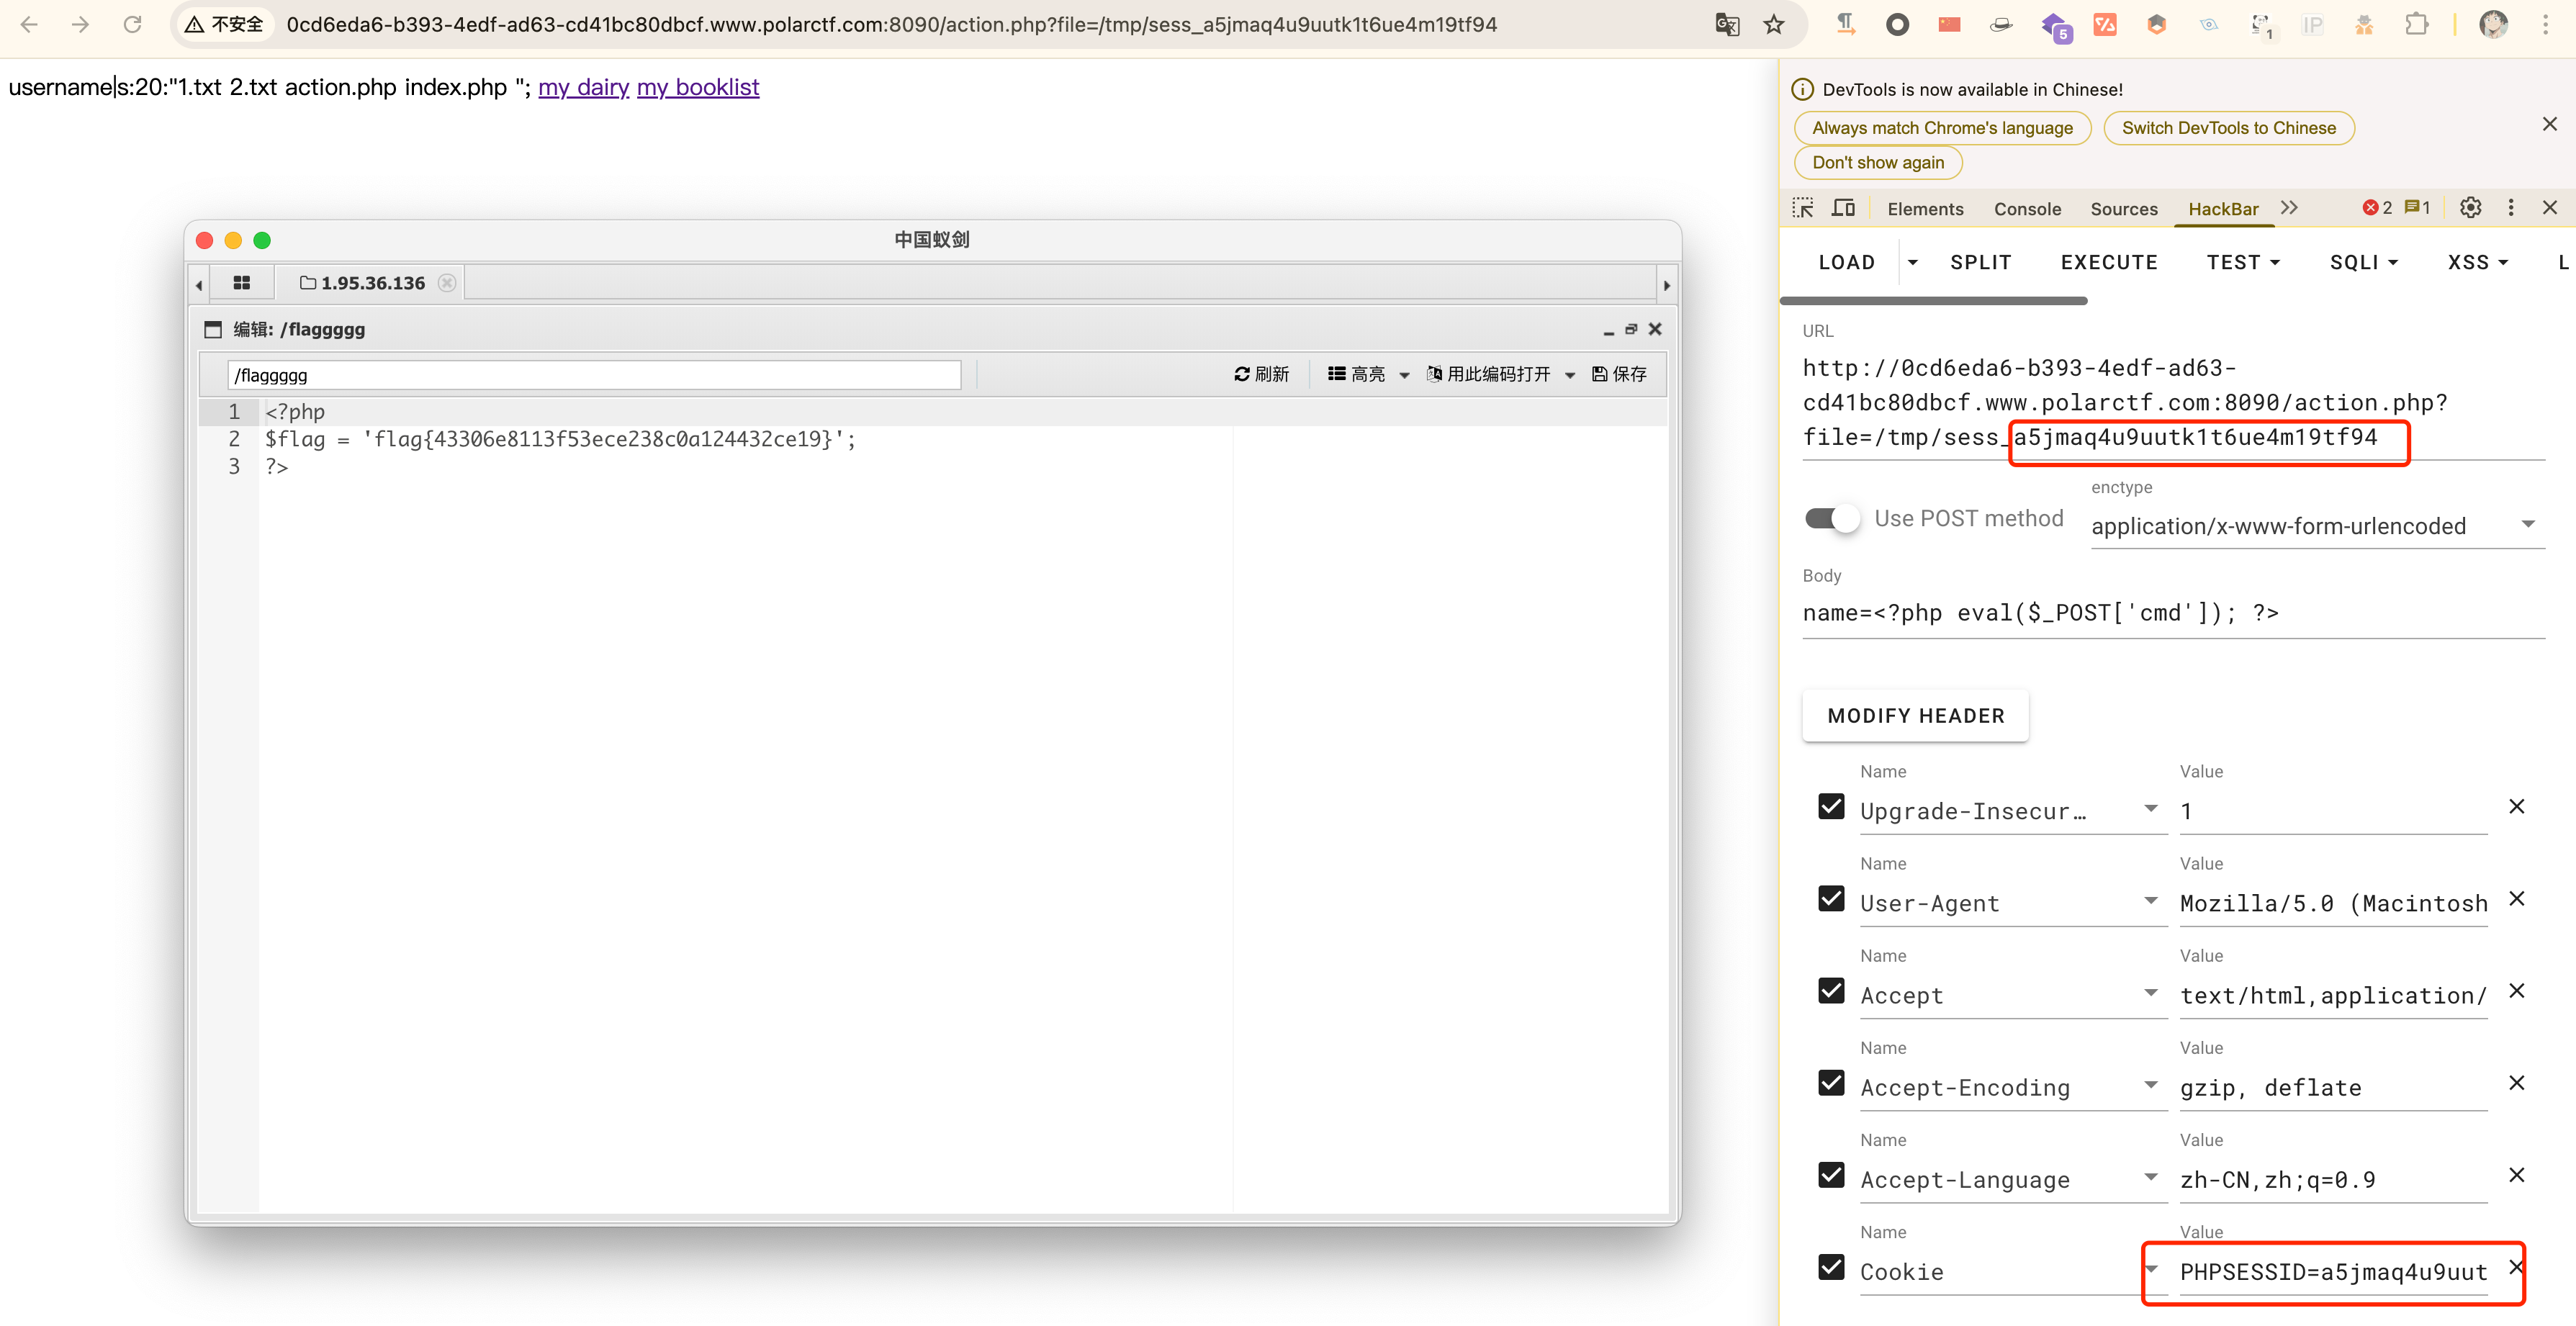This screenshot has width=2576, height=1326.
Task: Open DevTools settings gear
Action: coord(2470,208)
